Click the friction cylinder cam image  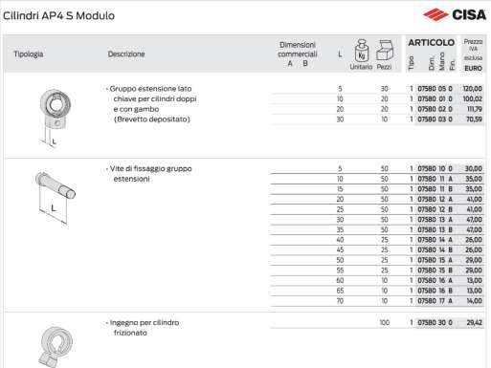[x=56, y=347]
